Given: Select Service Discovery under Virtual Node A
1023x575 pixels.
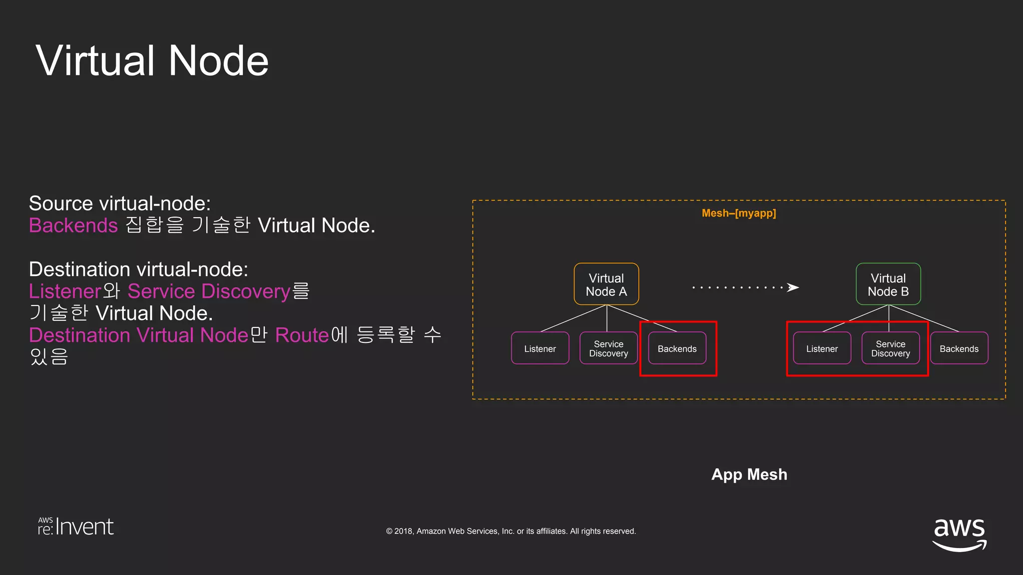Looking at the screenshot, I should pyautogui.click(x=608, y=348).
